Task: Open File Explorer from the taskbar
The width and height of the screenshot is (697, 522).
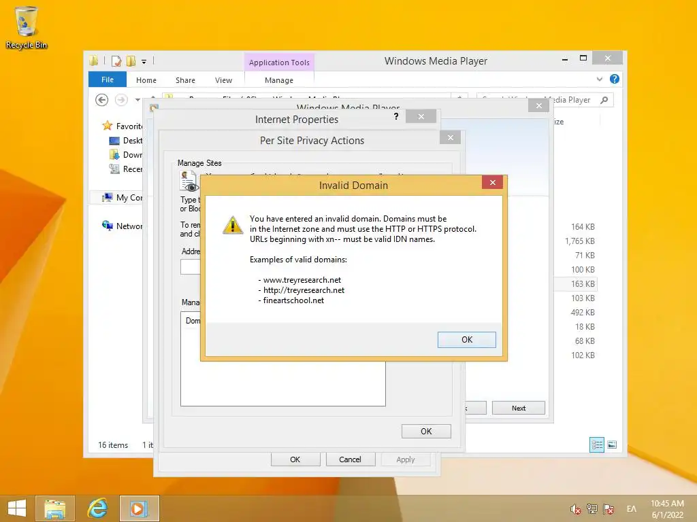Action: pos(55,508)
